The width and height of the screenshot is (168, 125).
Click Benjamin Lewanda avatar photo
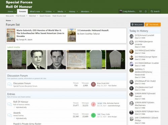[131, 43]
